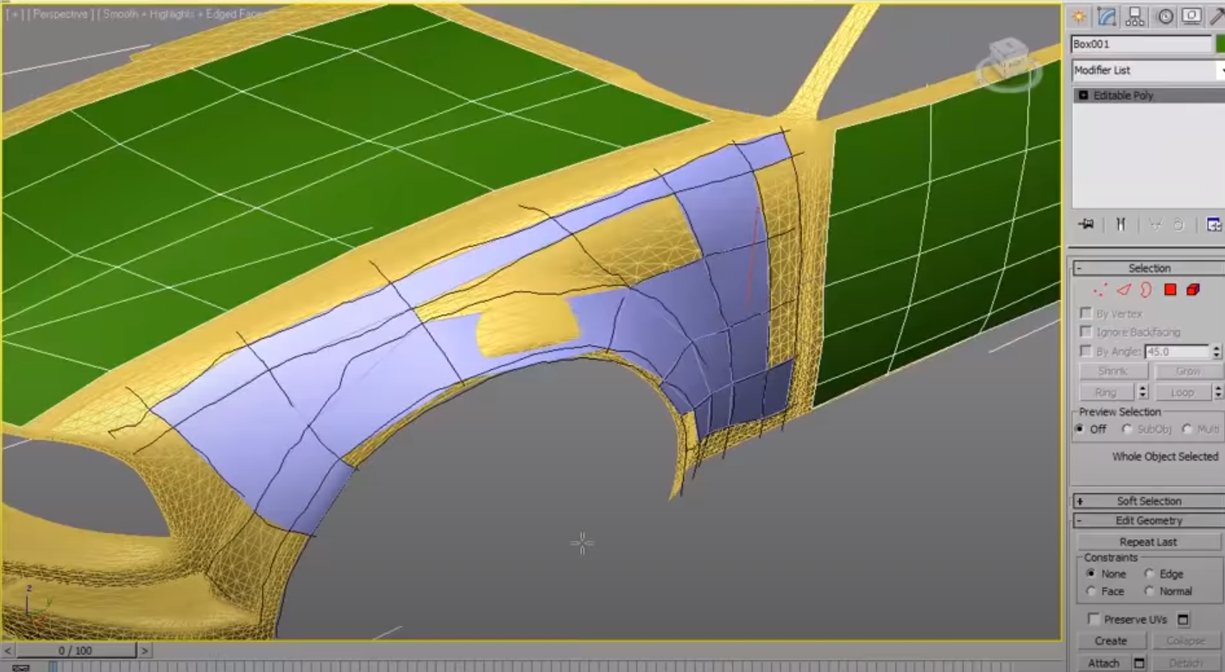1225x672 pixels.
Task: Click the Pin Stack icon
Action: click(x=1086, y=224)
